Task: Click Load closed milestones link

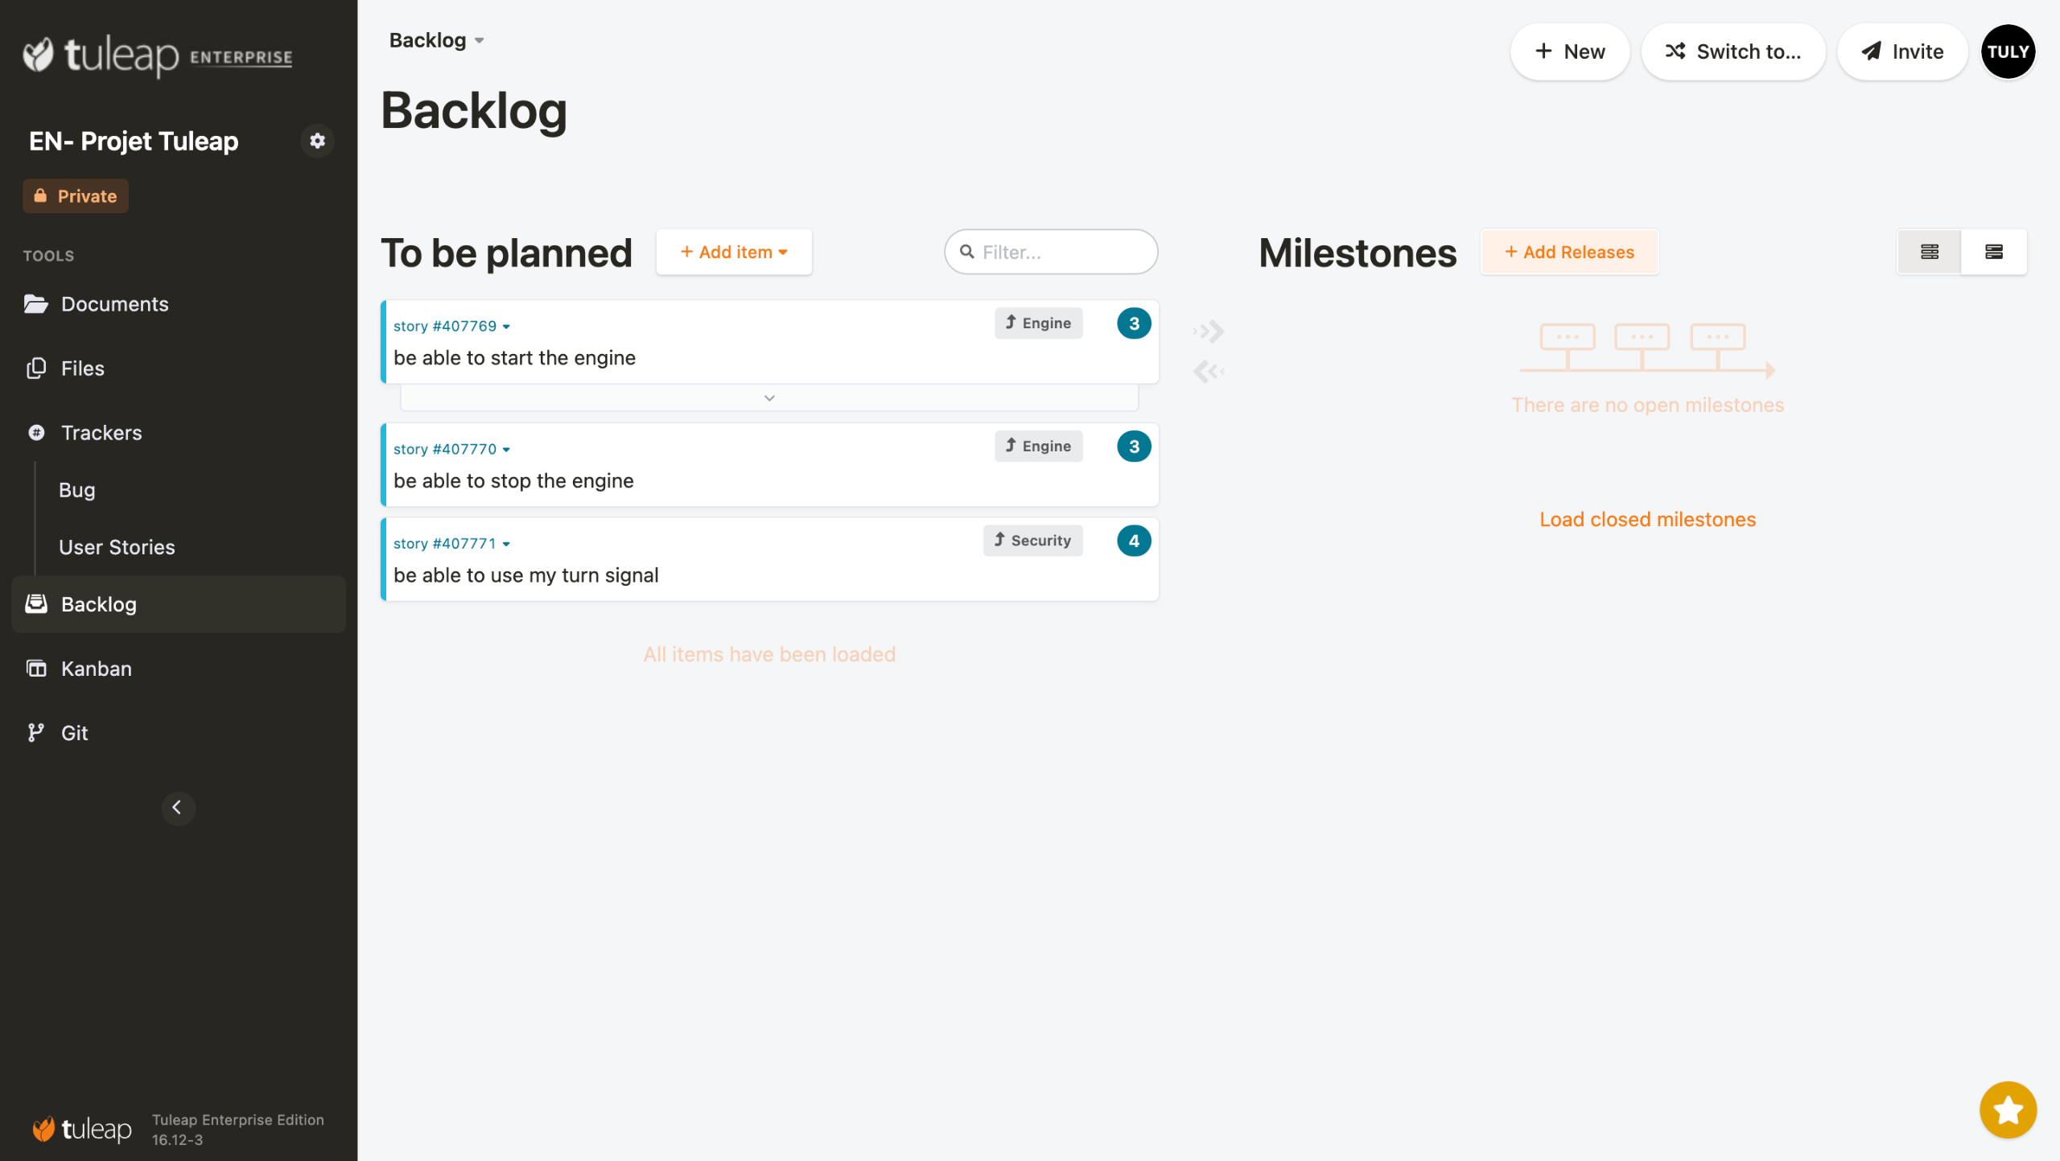Action: [1646, 520]
